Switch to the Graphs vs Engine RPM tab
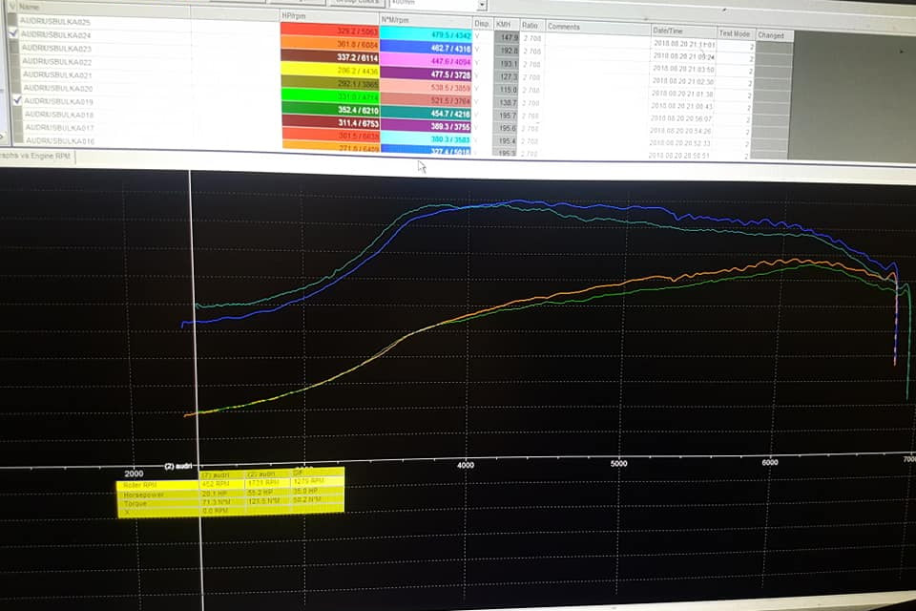 coord(36,155)
